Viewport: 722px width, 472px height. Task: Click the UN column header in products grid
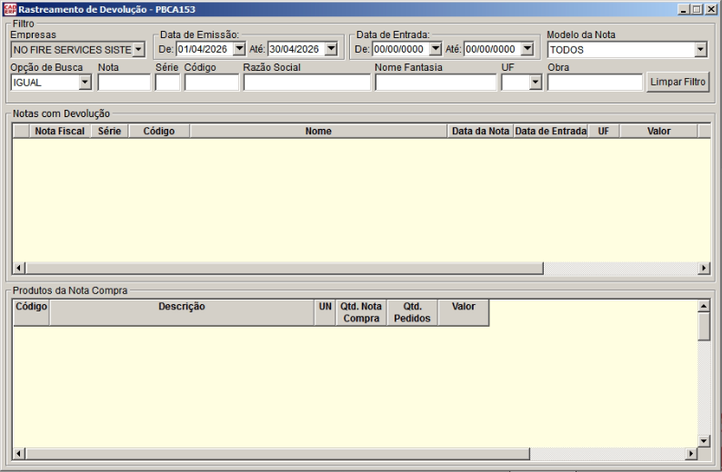click(326, 312)
